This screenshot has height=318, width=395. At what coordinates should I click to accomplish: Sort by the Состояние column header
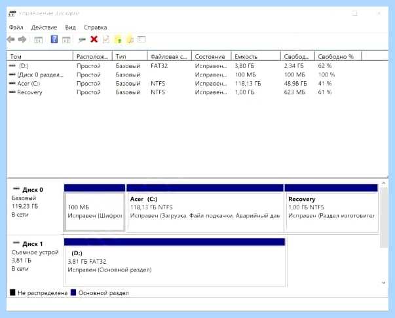click(x=212, y=56)
